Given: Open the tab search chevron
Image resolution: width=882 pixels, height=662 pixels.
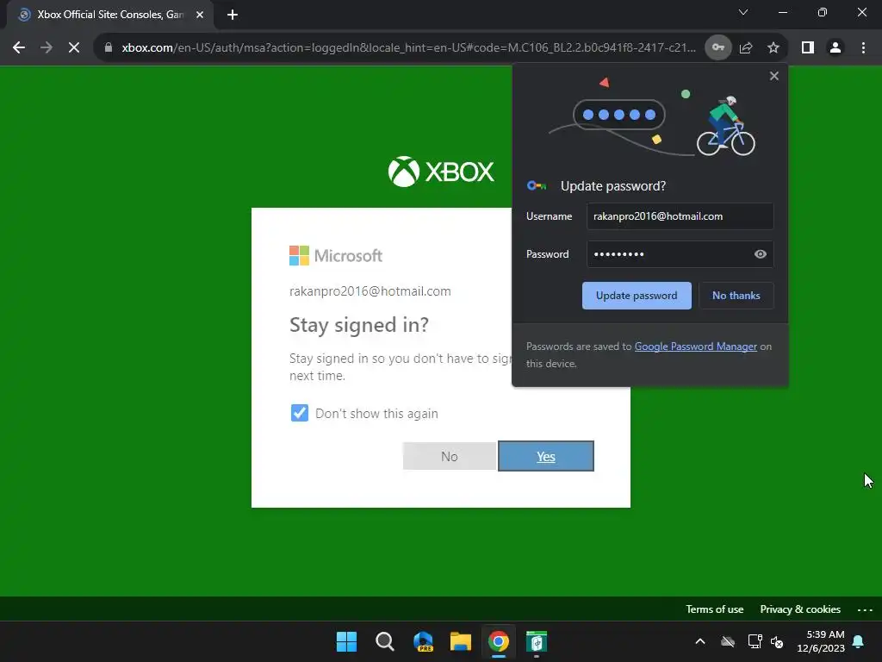Looking at the screenshot, I should 743,12.
